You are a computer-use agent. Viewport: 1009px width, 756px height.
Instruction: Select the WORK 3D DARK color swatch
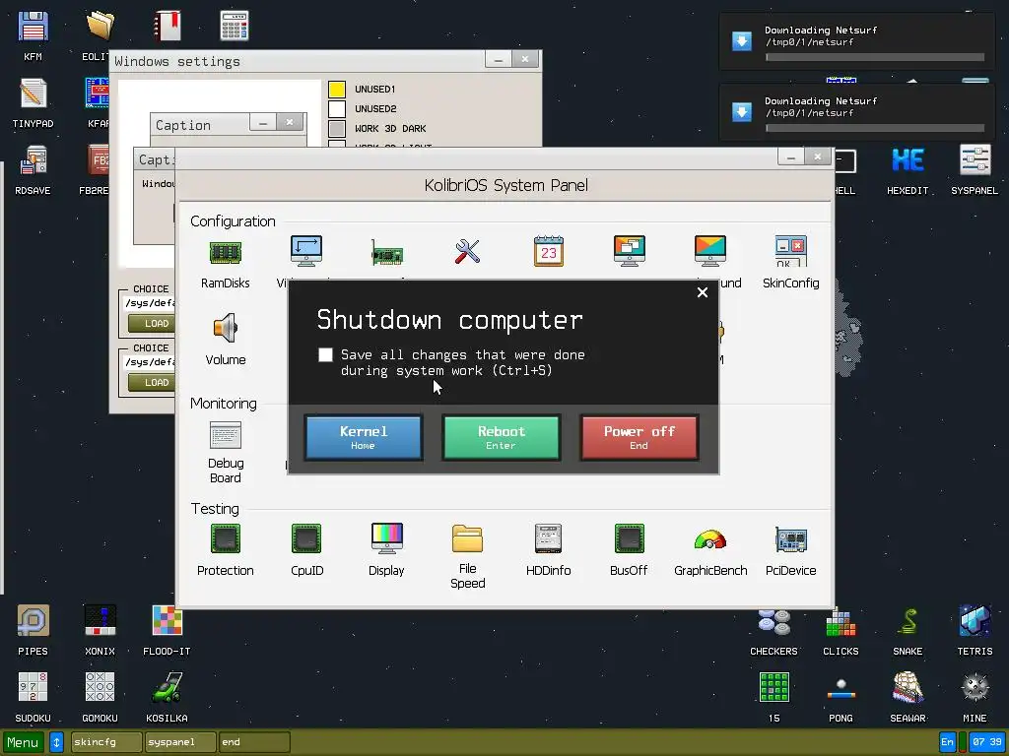click(x=337, y=129)
